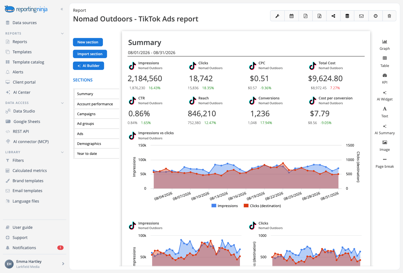Screen dimensions: 403x273
Task: Add an Image widget
Action: click(385, 146)
